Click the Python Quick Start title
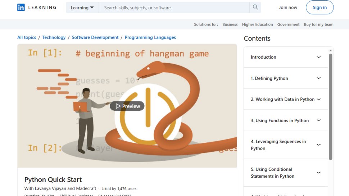Screen dimensions: 349x196 click(53, 179)
